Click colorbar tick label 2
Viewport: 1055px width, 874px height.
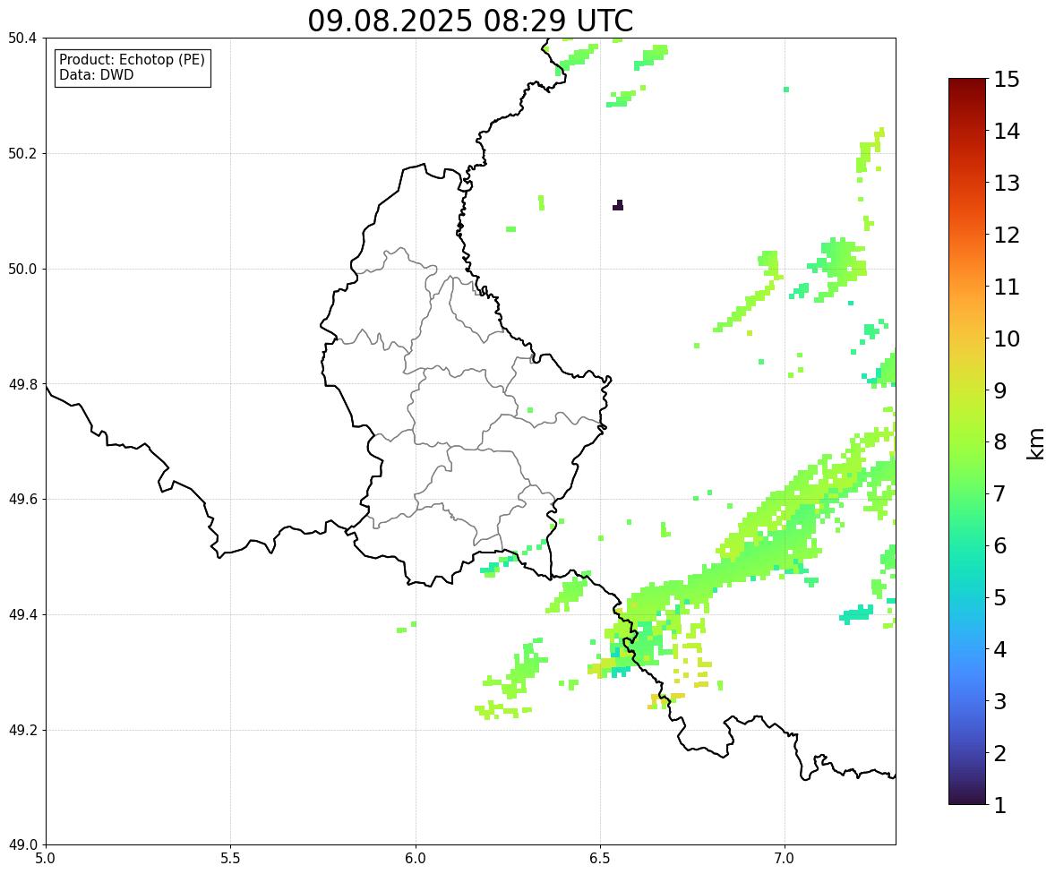(1000, 753)
